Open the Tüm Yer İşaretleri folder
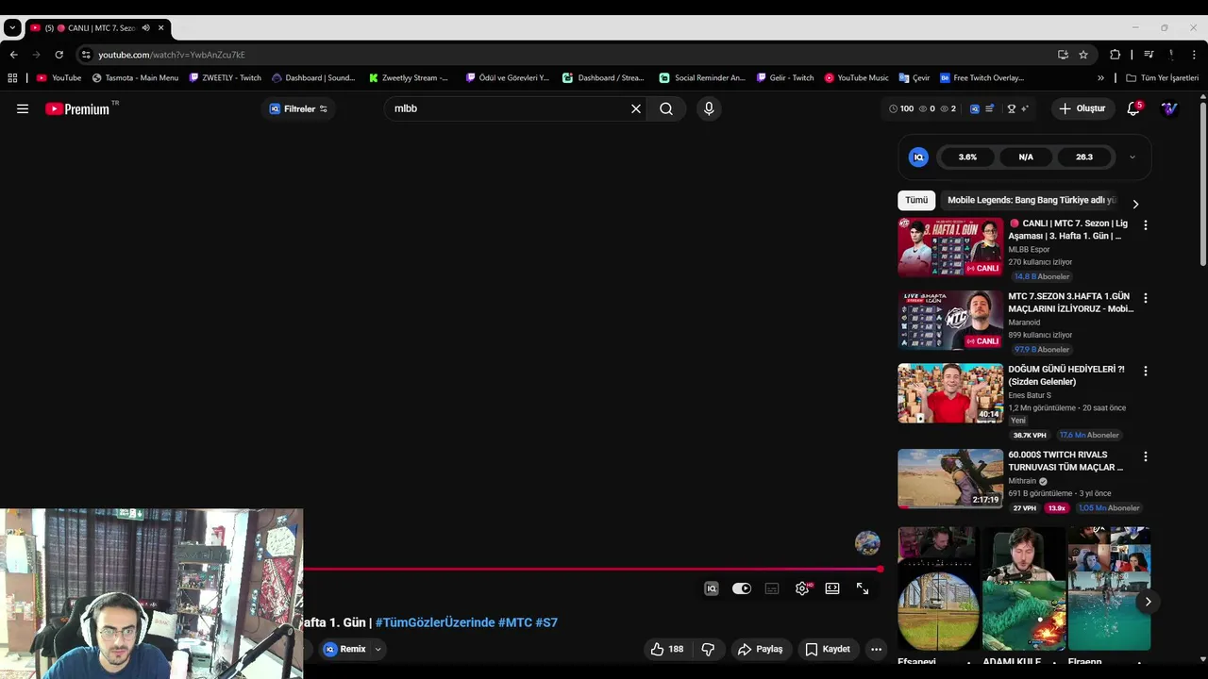Viewport: 1208px width, 679px height. (1162, 78)
